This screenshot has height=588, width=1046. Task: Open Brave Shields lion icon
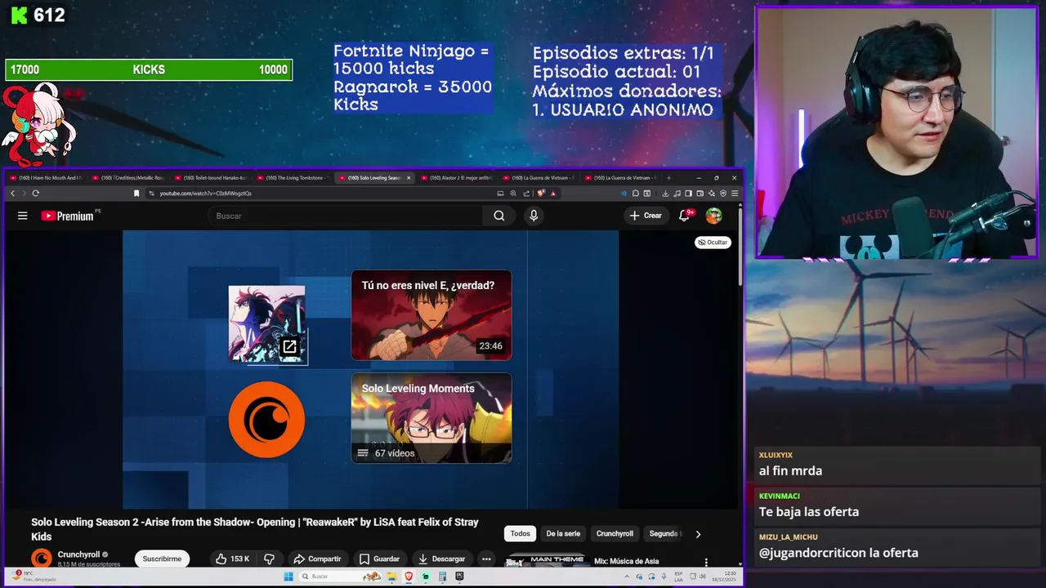point(541,194)
